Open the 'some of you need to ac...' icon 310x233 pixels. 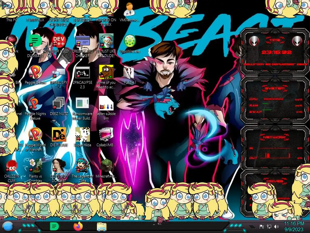point(106,77)
